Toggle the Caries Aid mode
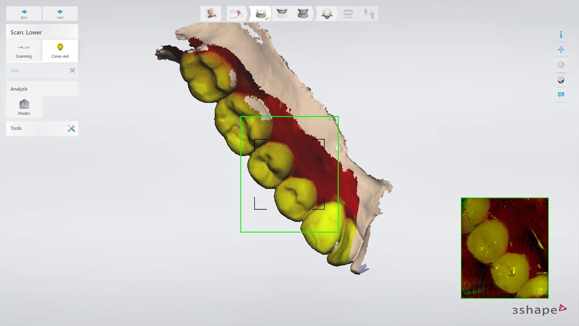579x326 pixels. [x=60, y=50]
